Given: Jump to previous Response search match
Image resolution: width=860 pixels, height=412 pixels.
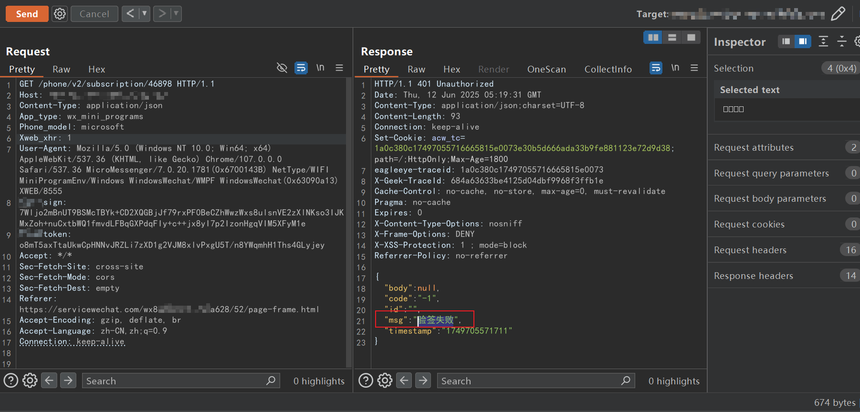Looking at the screenshot, I should tap(404, 381).
